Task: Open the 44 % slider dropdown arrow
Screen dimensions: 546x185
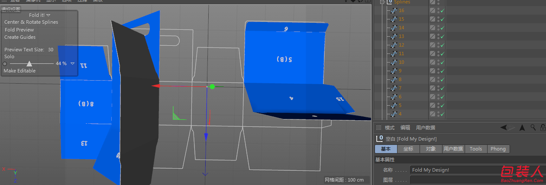Action: tap(72, 63)
